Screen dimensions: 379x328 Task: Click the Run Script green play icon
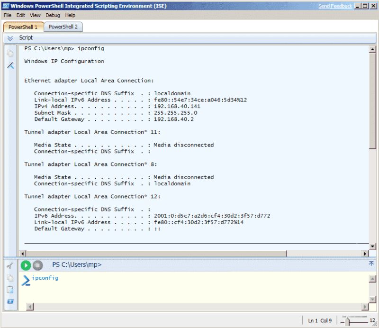coord(26,265)
